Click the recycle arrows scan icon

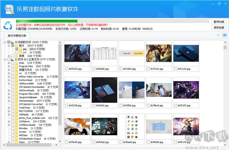point(8,26)
